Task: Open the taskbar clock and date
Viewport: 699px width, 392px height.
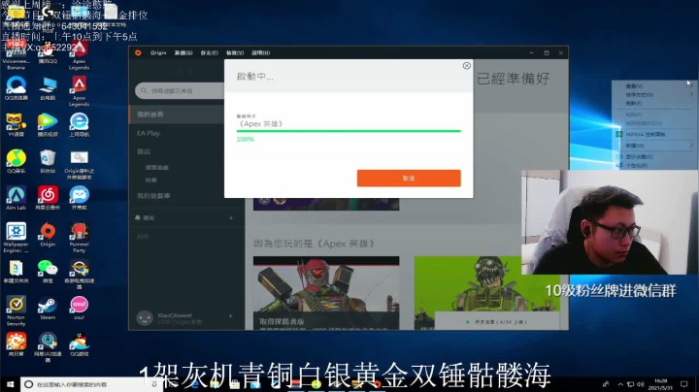Action: tap(661, 384)
